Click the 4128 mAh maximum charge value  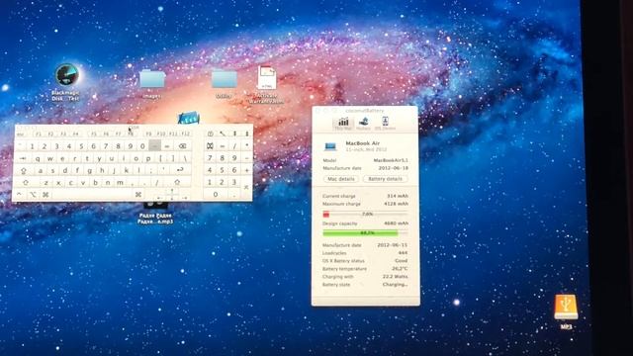click(x=396, y=204)
